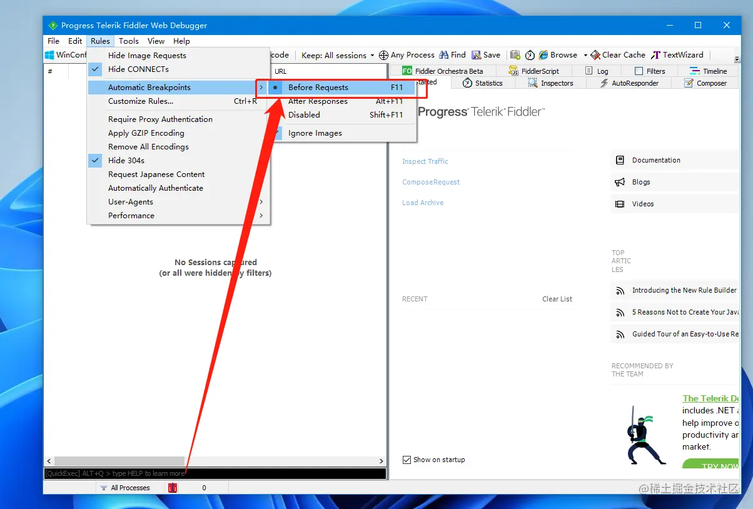This screenshot has width=753, height=509.
Task: Enable Require Proxy Authentication
Action: (178, 119)
